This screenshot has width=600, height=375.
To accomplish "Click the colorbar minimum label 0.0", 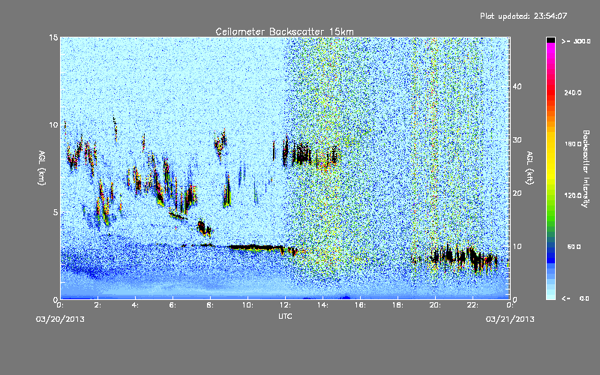I will tap(584, 298).
